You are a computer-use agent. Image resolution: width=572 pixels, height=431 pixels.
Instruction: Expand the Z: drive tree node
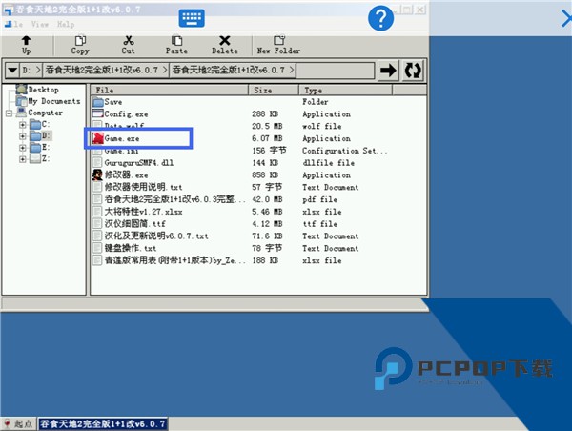[x=23, y=159]
